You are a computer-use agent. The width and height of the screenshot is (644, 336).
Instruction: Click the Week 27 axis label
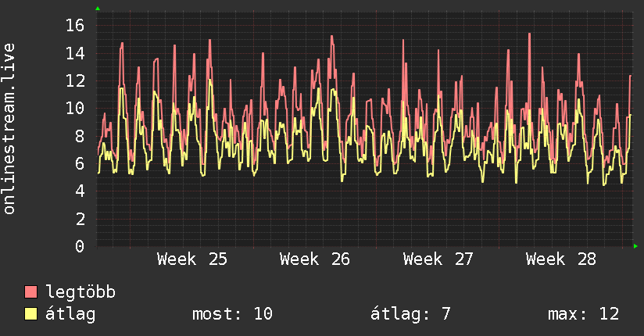[x=438, y=259]
